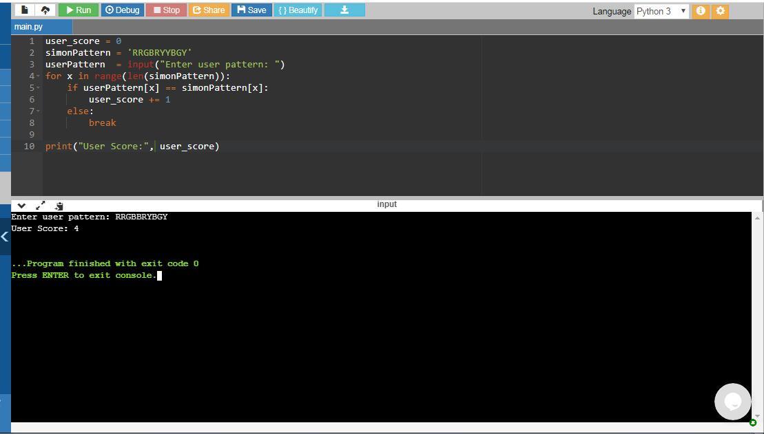Run the program with the green Run button
Image resolution: width=764 pixels, height=434 pixels.
click(79, 10)
